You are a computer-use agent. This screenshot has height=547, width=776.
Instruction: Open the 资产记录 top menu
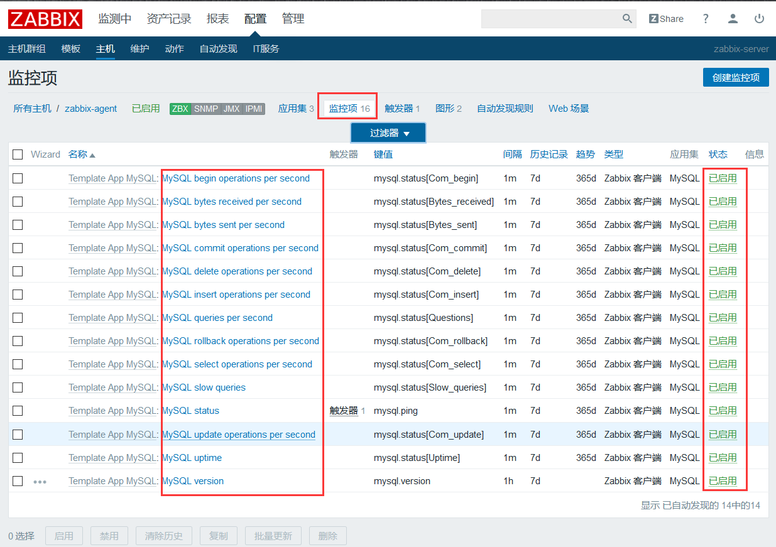pos(169,19)
